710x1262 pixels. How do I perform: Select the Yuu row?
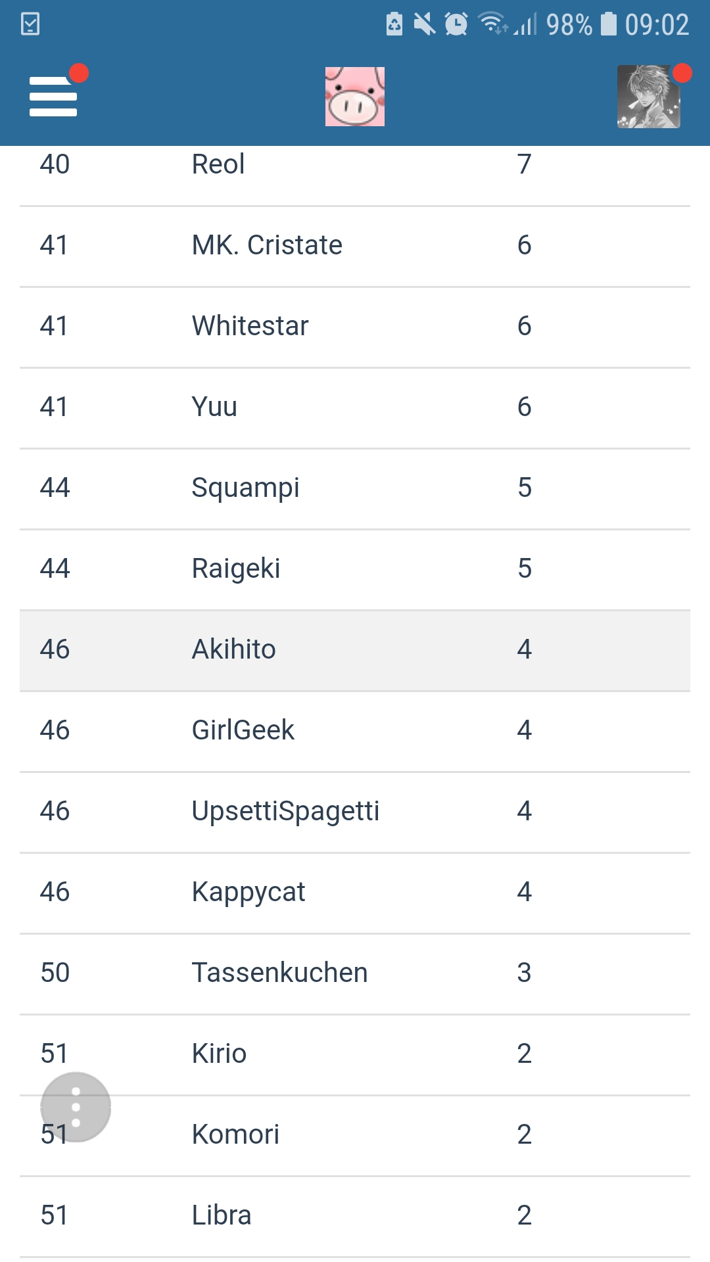pos(355,408)
